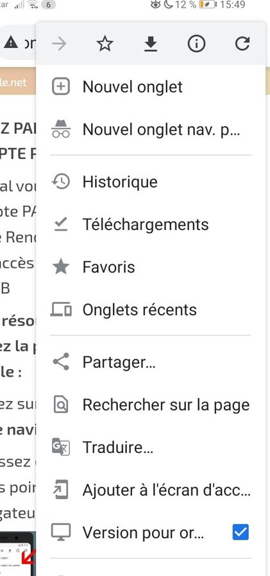Tap the not-secure warning triangle icon
This screenshot has width=270, height=576.
(11, 44)
